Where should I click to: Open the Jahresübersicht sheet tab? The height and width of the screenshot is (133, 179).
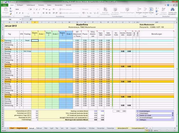pos(123,128)
